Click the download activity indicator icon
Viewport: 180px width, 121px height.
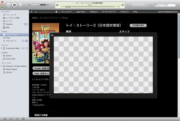point(23,41)
